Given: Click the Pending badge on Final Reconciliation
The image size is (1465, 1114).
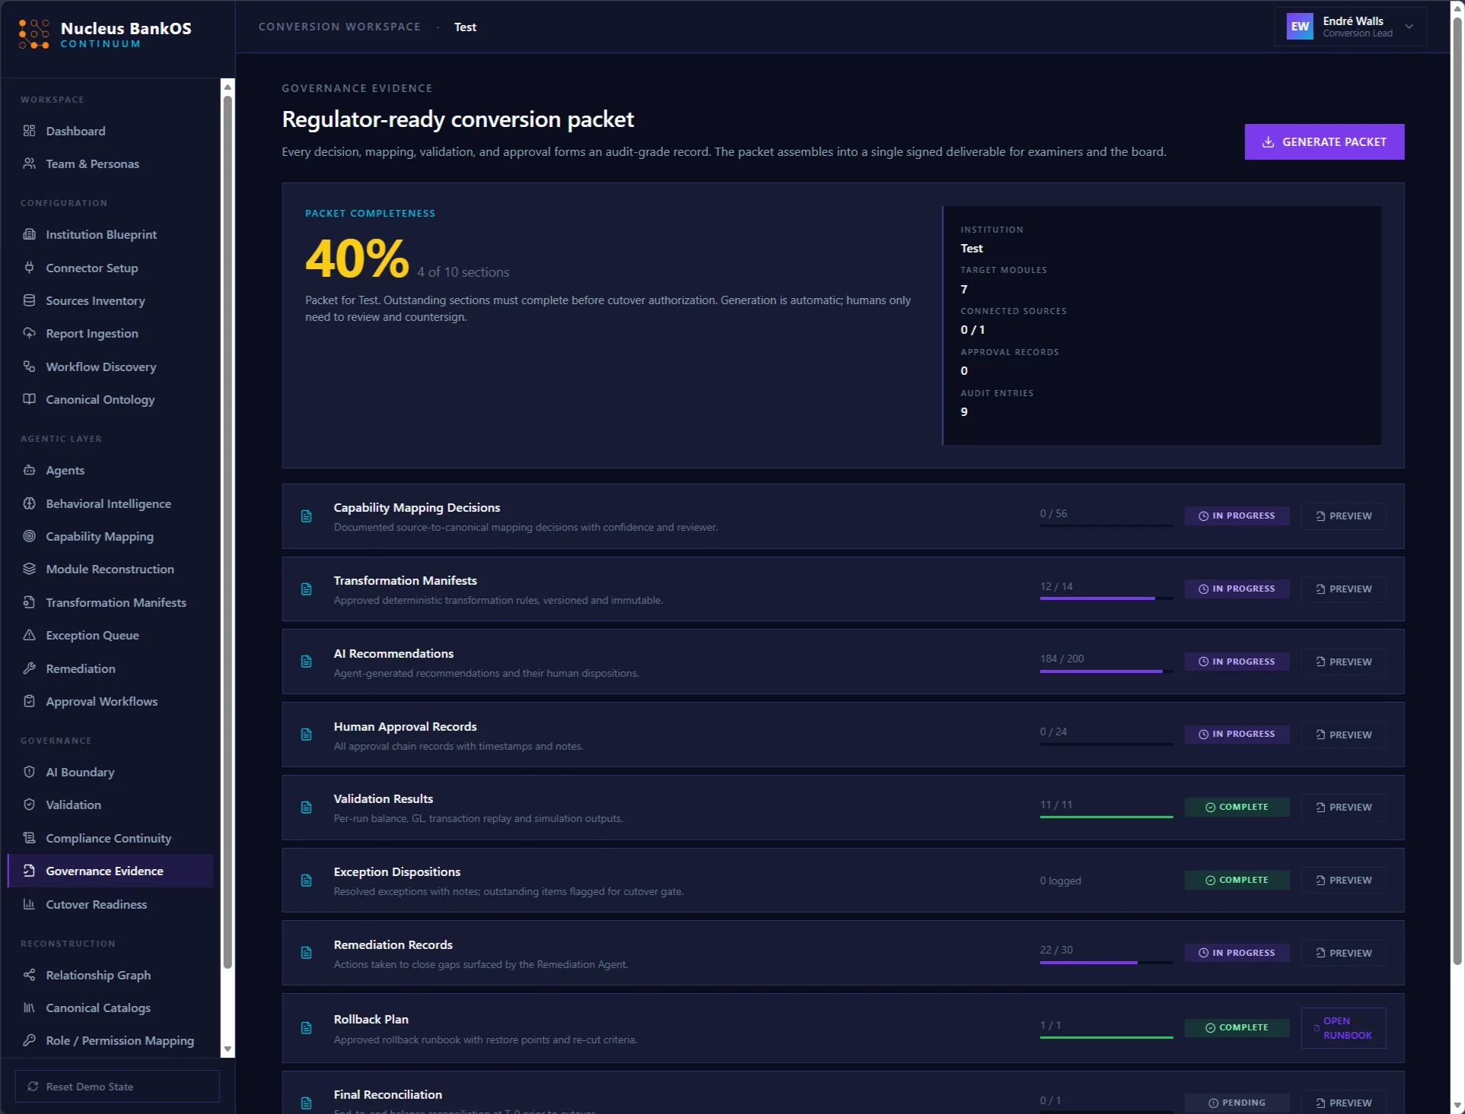Looking at the screenshot, I should (1237, 1103).
